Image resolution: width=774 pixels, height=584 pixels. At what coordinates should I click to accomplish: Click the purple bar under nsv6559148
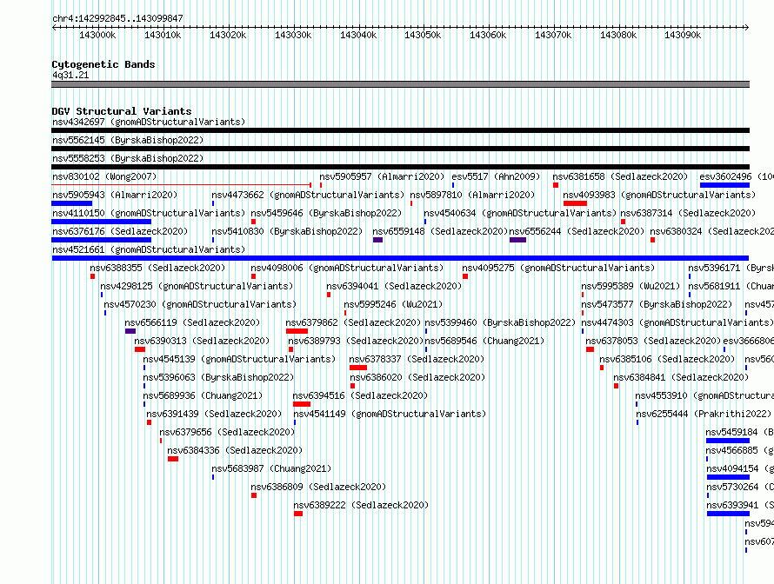tap(377, 240)
